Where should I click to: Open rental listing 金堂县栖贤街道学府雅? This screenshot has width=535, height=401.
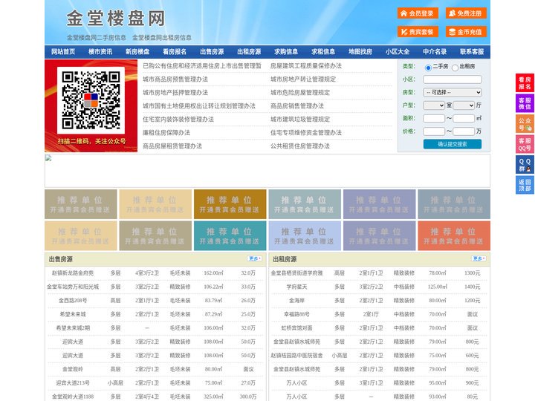[296, 273]
